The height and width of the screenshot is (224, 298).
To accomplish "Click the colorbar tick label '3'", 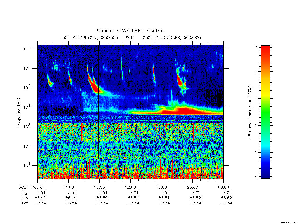I will [x=256, y=99].
